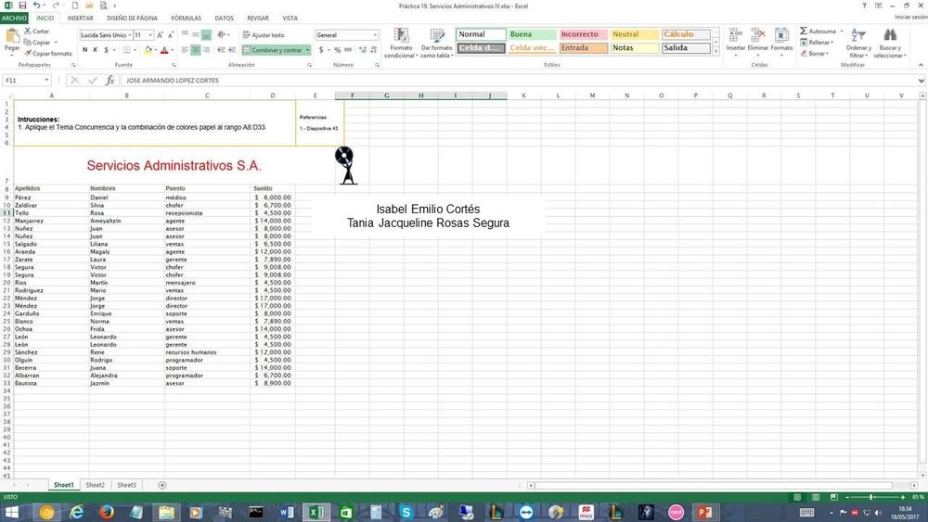The width and height of the screenshot is (928, 522).
Task: Toggle bold N formatting
Action: (x=84, y=50)
